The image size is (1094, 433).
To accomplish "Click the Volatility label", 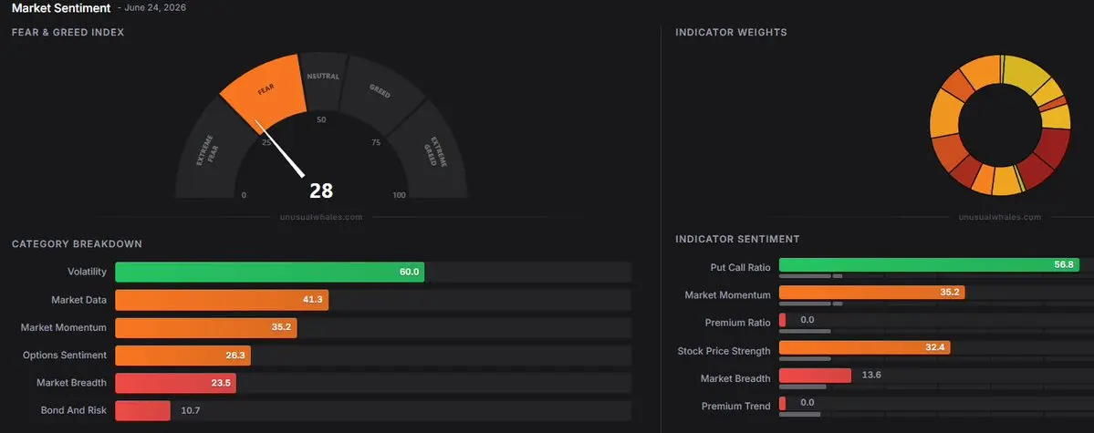I will point(88,272).
